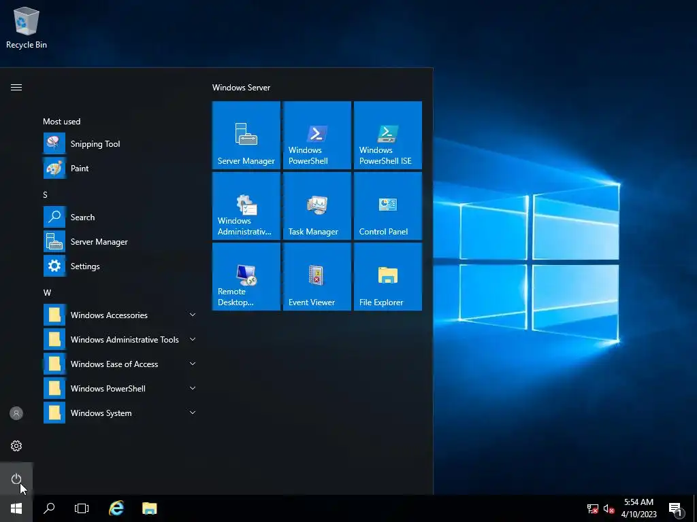The width and height of the screenshot is (697, 522).
Task: Open Server Manager in the app list
Action: (x=121, y=241)
